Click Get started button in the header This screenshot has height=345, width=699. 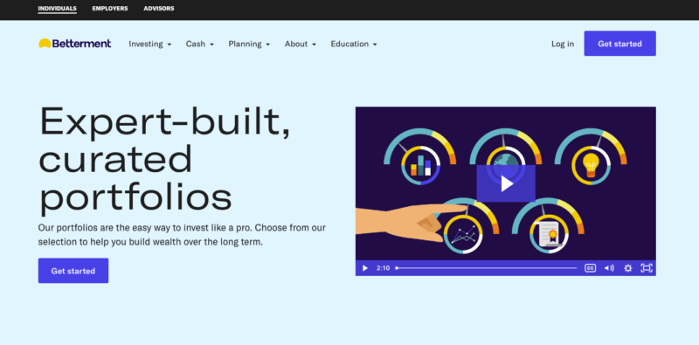coord(619,44)
